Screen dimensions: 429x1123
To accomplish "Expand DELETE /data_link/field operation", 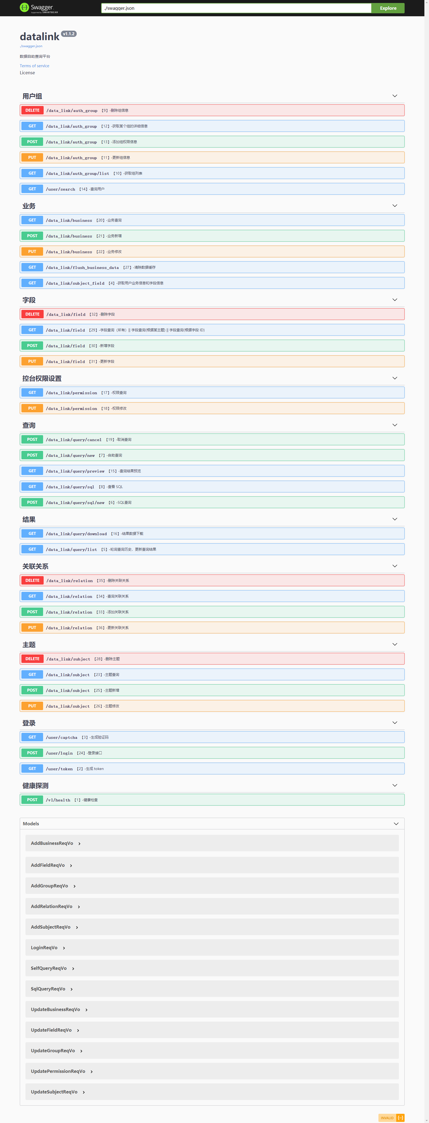I will (212, 314).
